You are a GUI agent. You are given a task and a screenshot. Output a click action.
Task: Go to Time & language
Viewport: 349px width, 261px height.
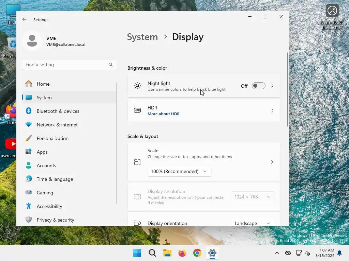70,179
